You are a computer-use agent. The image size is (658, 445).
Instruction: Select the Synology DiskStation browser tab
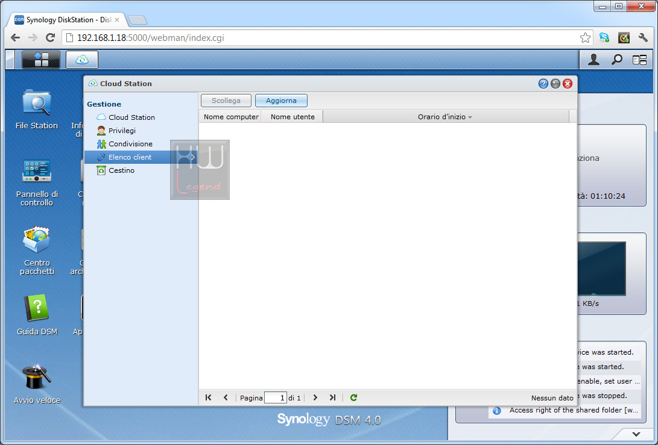(x=67, y=20)
